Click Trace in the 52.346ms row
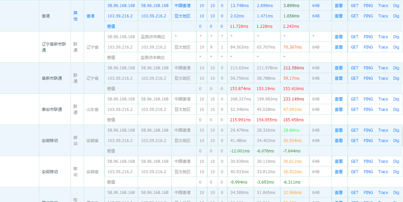The height and width of the screenshot is (202, 403). pyautogui.click(x=383, y=110)
